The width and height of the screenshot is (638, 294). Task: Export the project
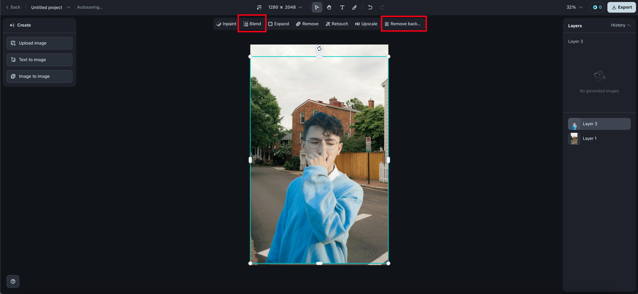(622, 7)
